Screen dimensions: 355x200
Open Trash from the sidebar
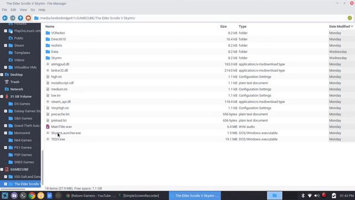click(x=15, y=82)
